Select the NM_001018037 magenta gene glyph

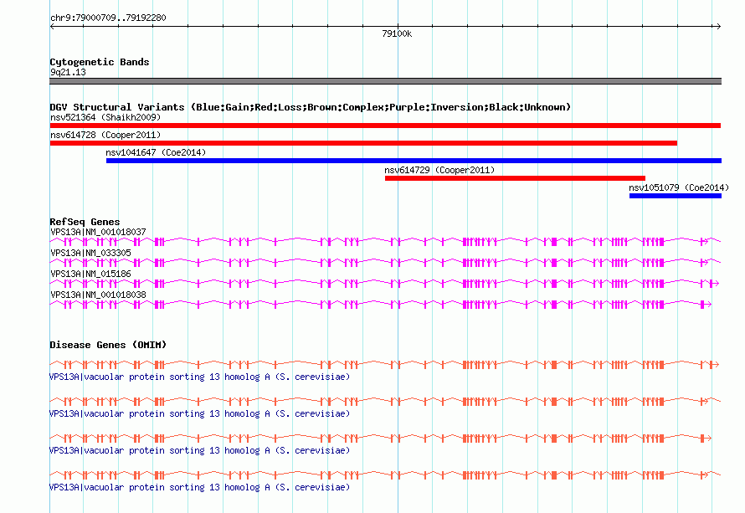385,242
